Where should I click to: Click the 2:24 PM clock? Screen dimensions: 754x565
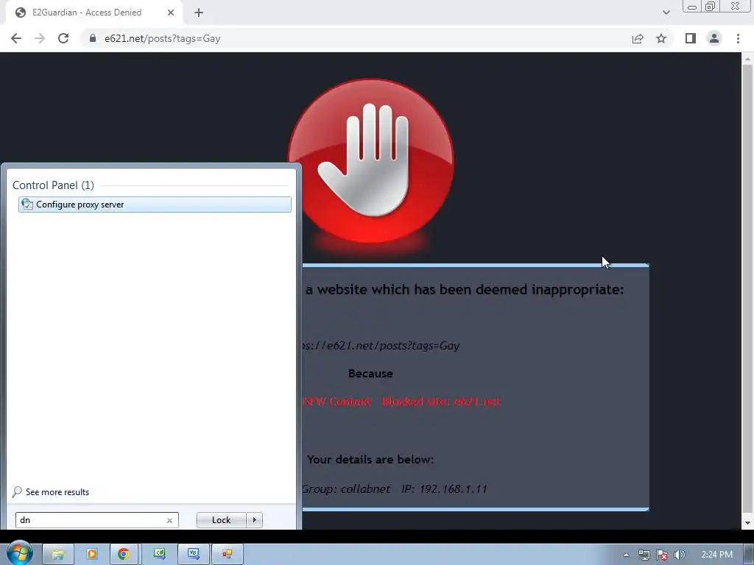coord(716,555)
